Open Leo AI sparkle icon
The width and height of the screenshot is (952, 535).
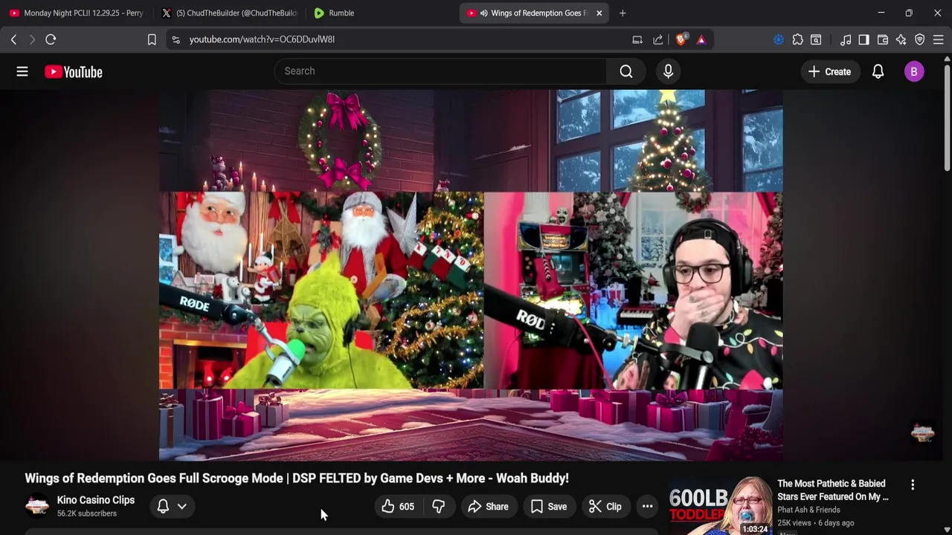(x=901, y=39)
